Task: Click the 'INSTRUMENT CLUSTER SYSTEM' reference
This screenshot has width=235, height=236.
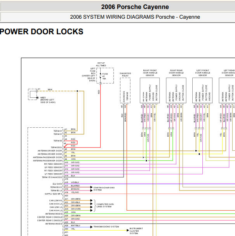Action: coord(136,231)
